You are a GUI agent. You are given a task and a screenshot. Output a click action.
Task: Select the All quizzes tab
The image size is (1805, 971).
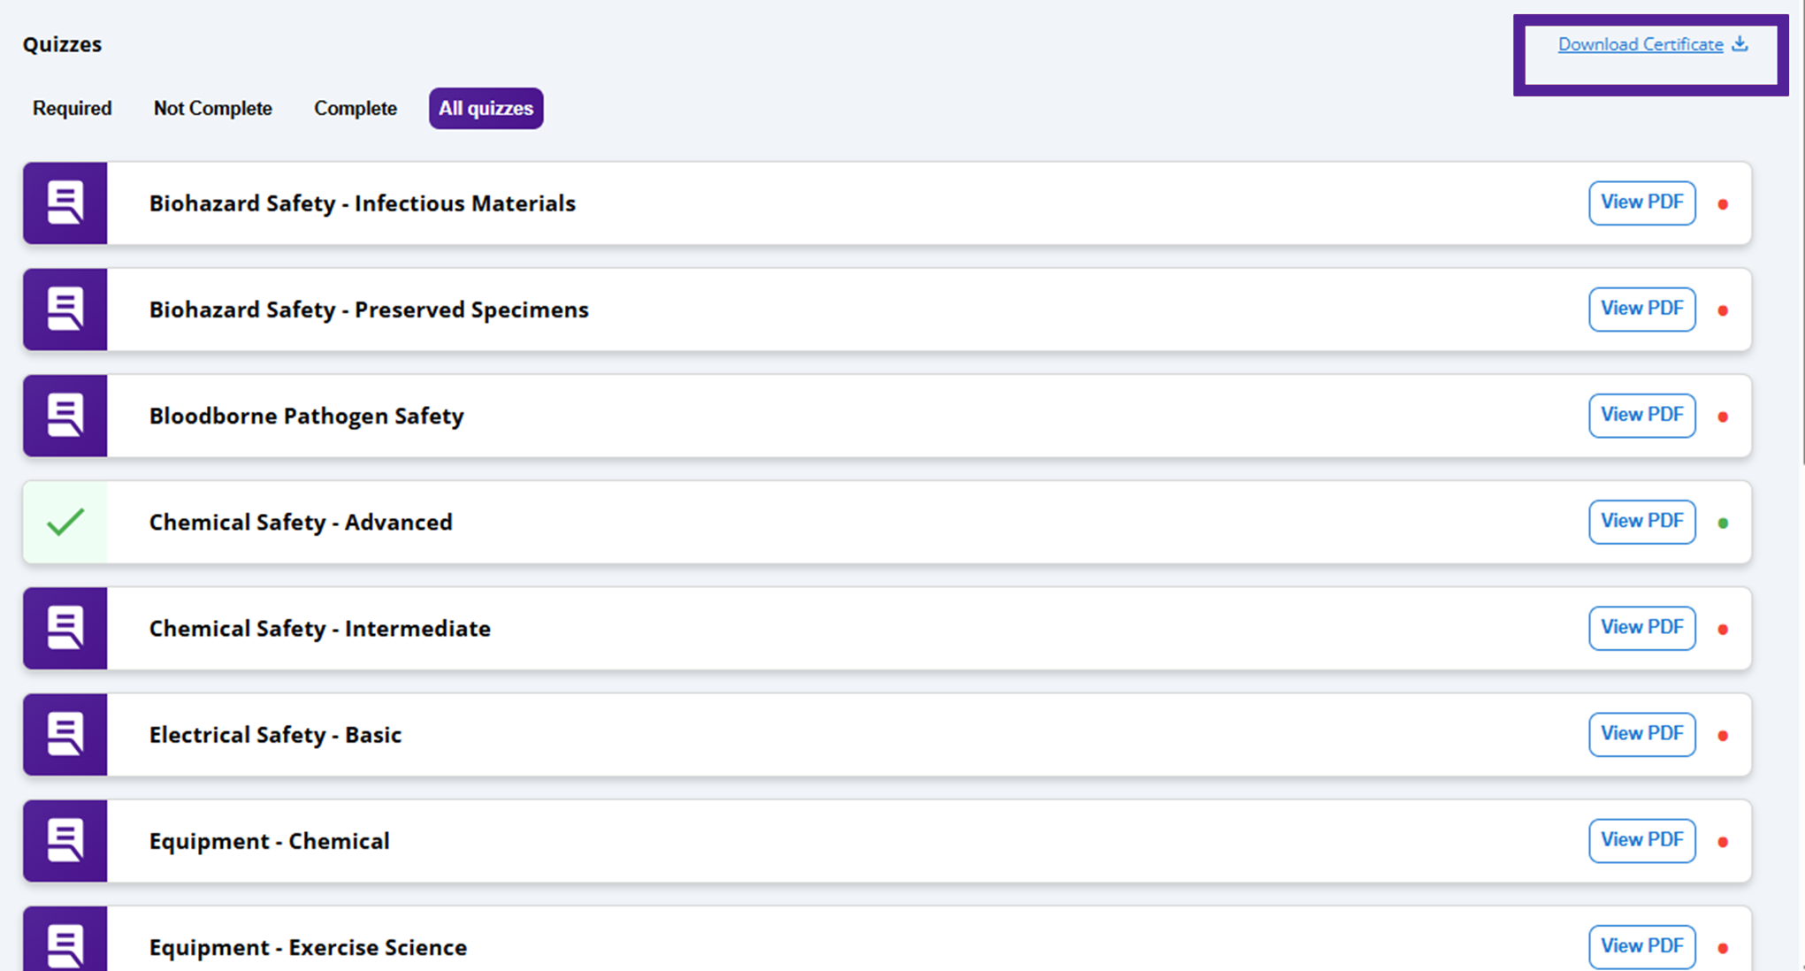point(486,108)
